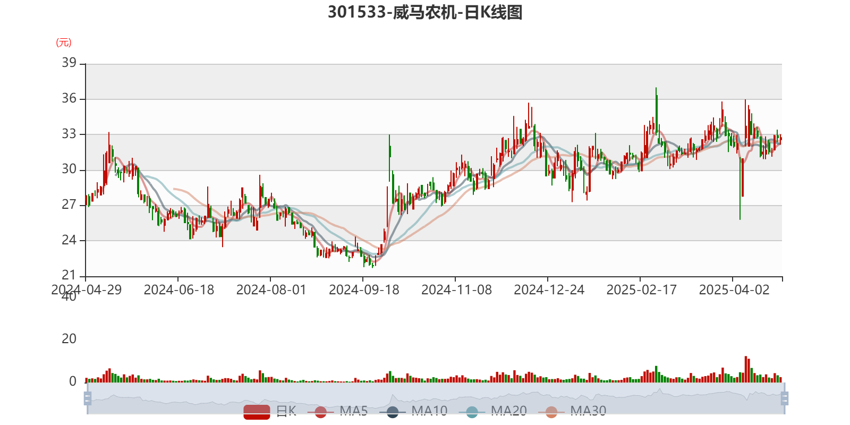Image resolution: width=850 pixels, height=425 pixels.
Task: Click the 2024-04-29 date label
Action: point(86,290)
